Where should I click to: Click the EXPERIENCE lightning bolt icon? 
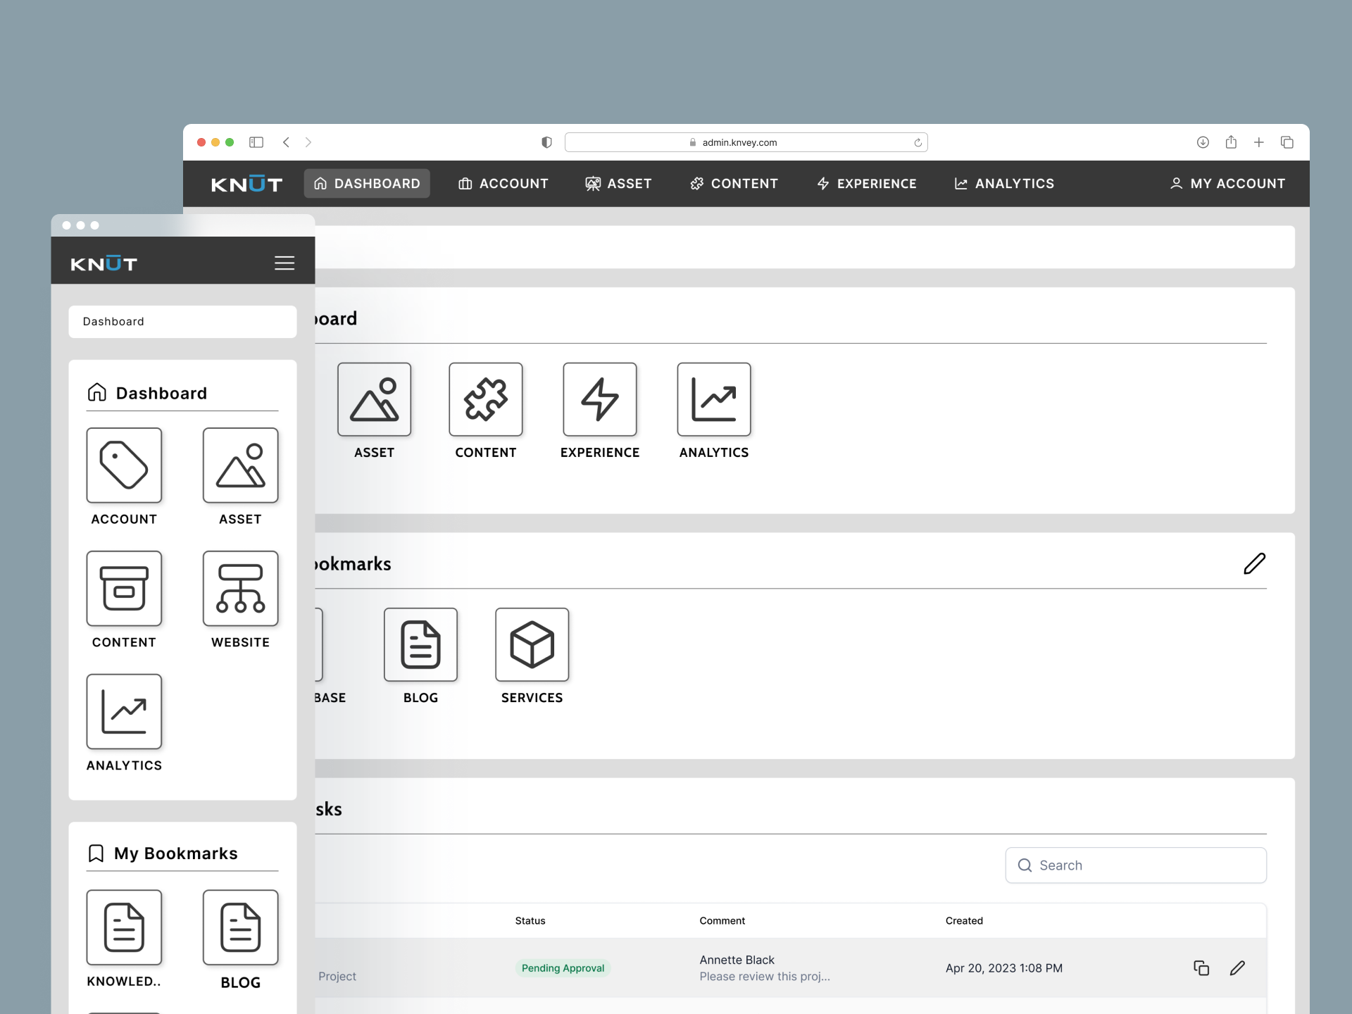click(600, 399)
